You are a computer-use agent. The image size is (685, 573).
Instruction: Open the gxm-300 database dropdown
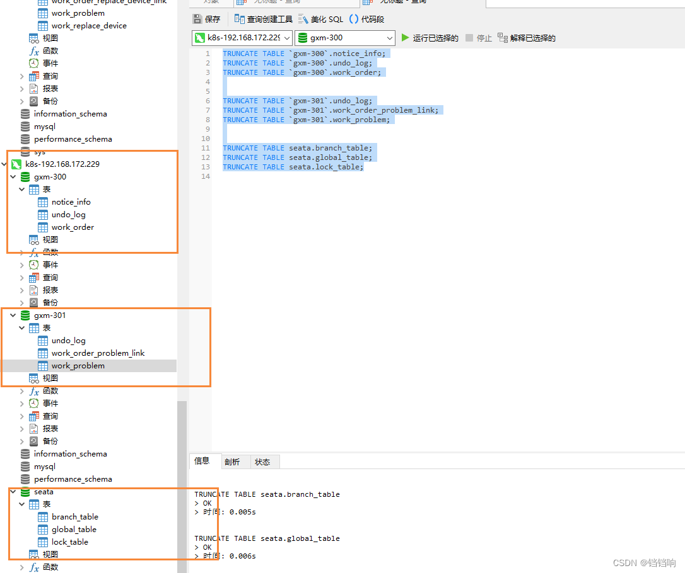(345, 38)
